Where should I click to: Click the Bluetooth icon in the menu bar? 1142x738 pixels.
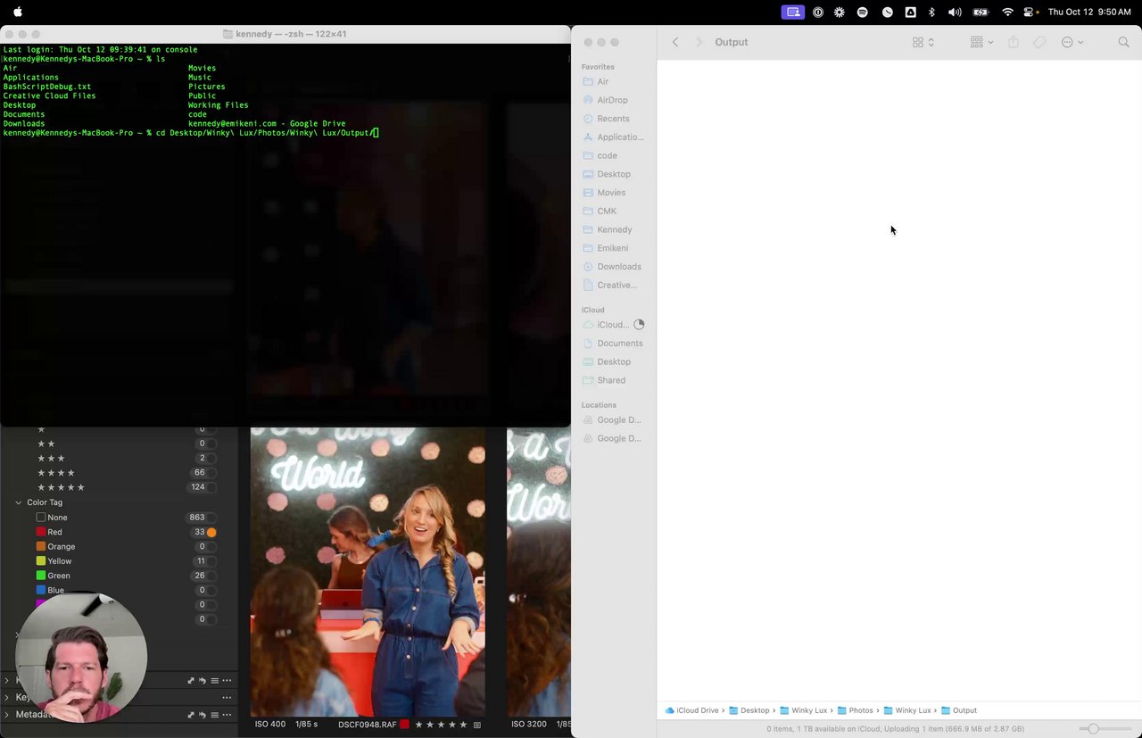(931, 12)
